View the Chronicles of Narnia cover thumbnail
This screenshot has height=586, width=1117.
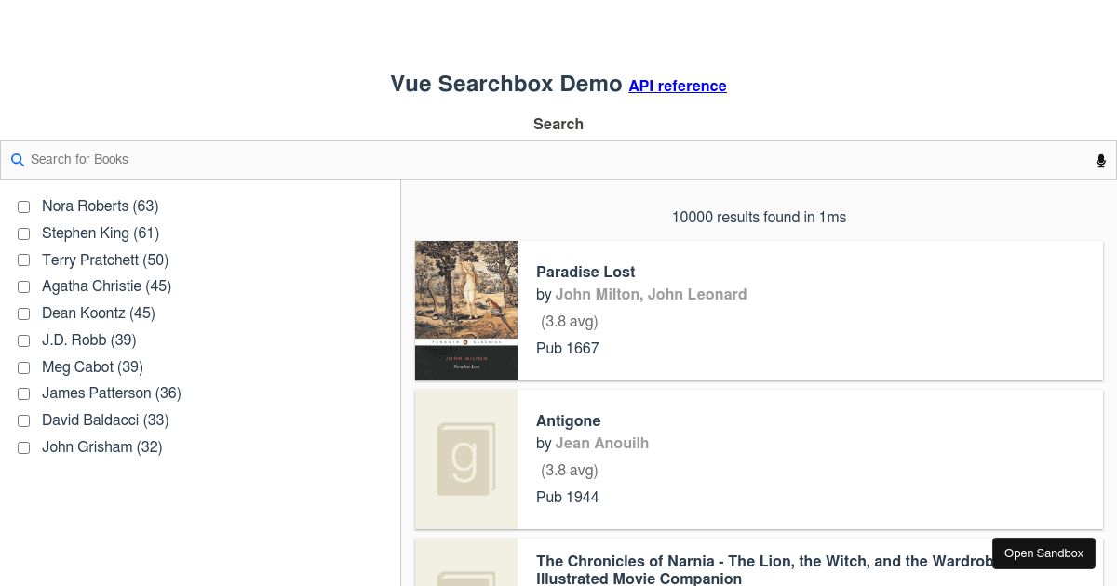point(465,567)
